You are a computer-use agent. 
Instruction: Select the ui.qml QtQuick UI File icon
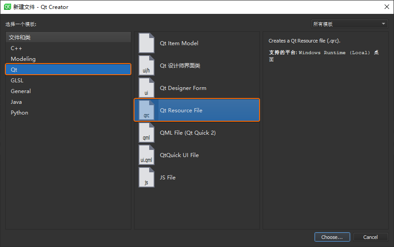coord(147,155)
